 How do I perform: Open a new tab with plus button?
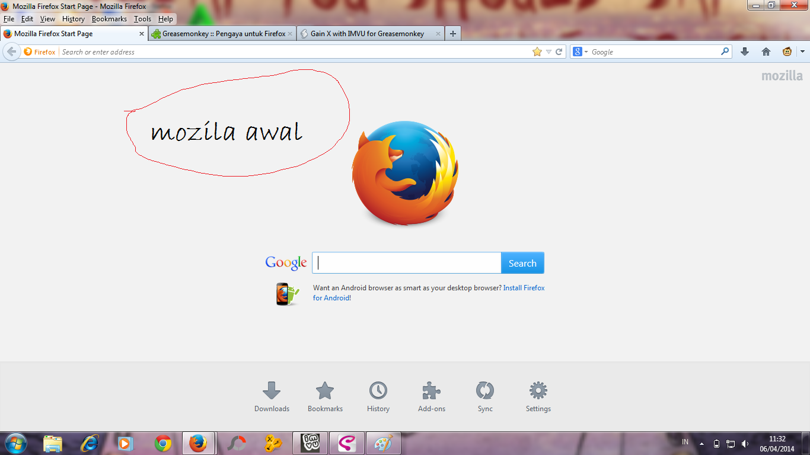tap(453, 34)
